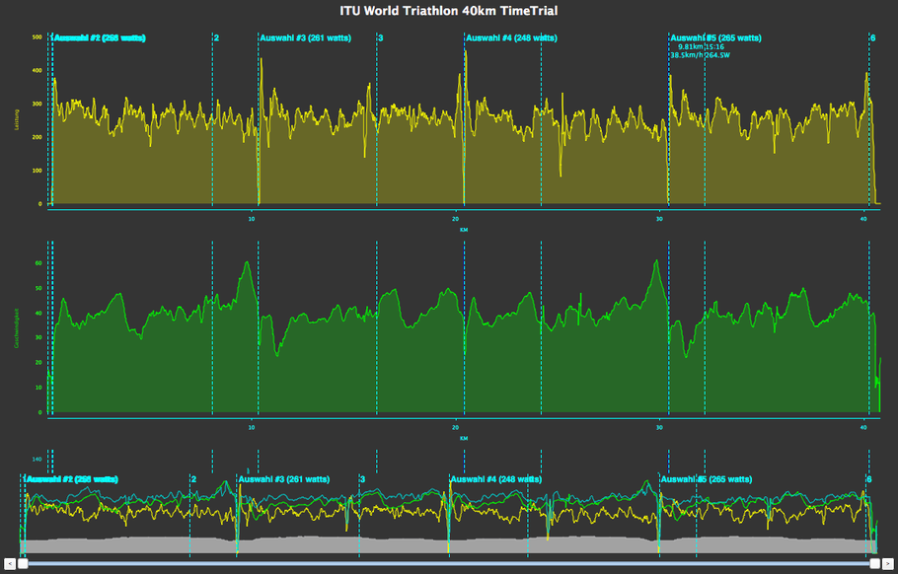
Task: Click the '38.5km/h 264.5W' interval summary text
Action: click(700, 55)
